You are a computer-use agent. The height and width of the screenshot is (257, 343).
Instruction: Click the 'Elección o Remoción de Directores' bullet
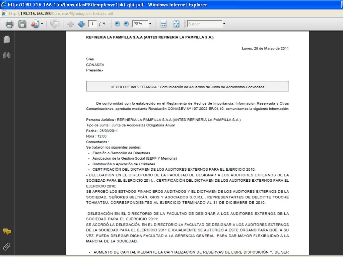(x=121, y=153)
